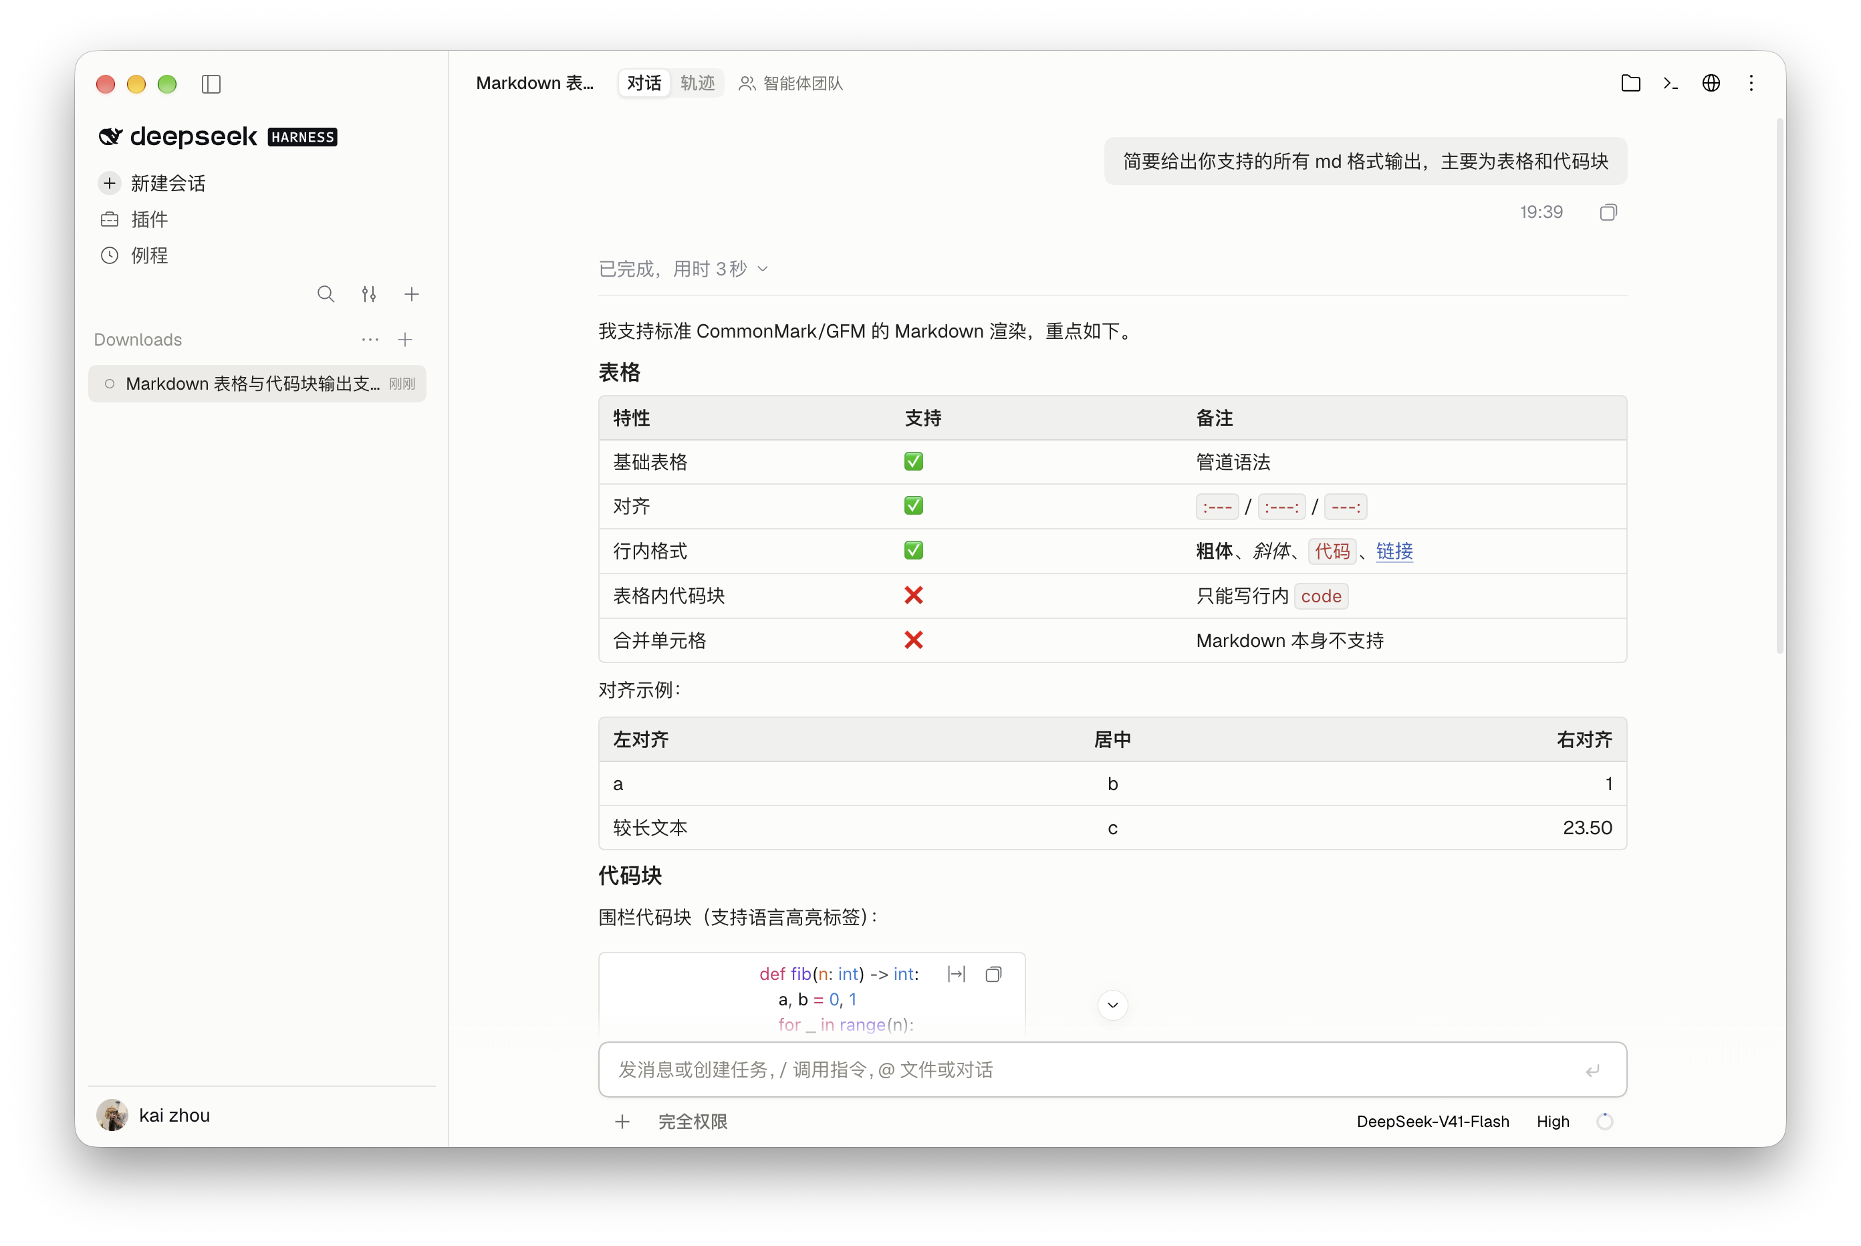Click the 代码块 section heading
Image resolution: width=1861 pixels, height=1246 pixels.
pyautogui.click(x=630, y=875)
